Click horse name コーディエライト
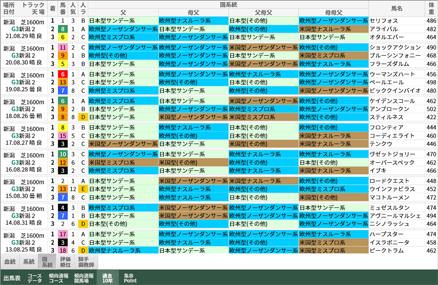Viewport: 438px width, 285px height. click(x=392, y=136)
